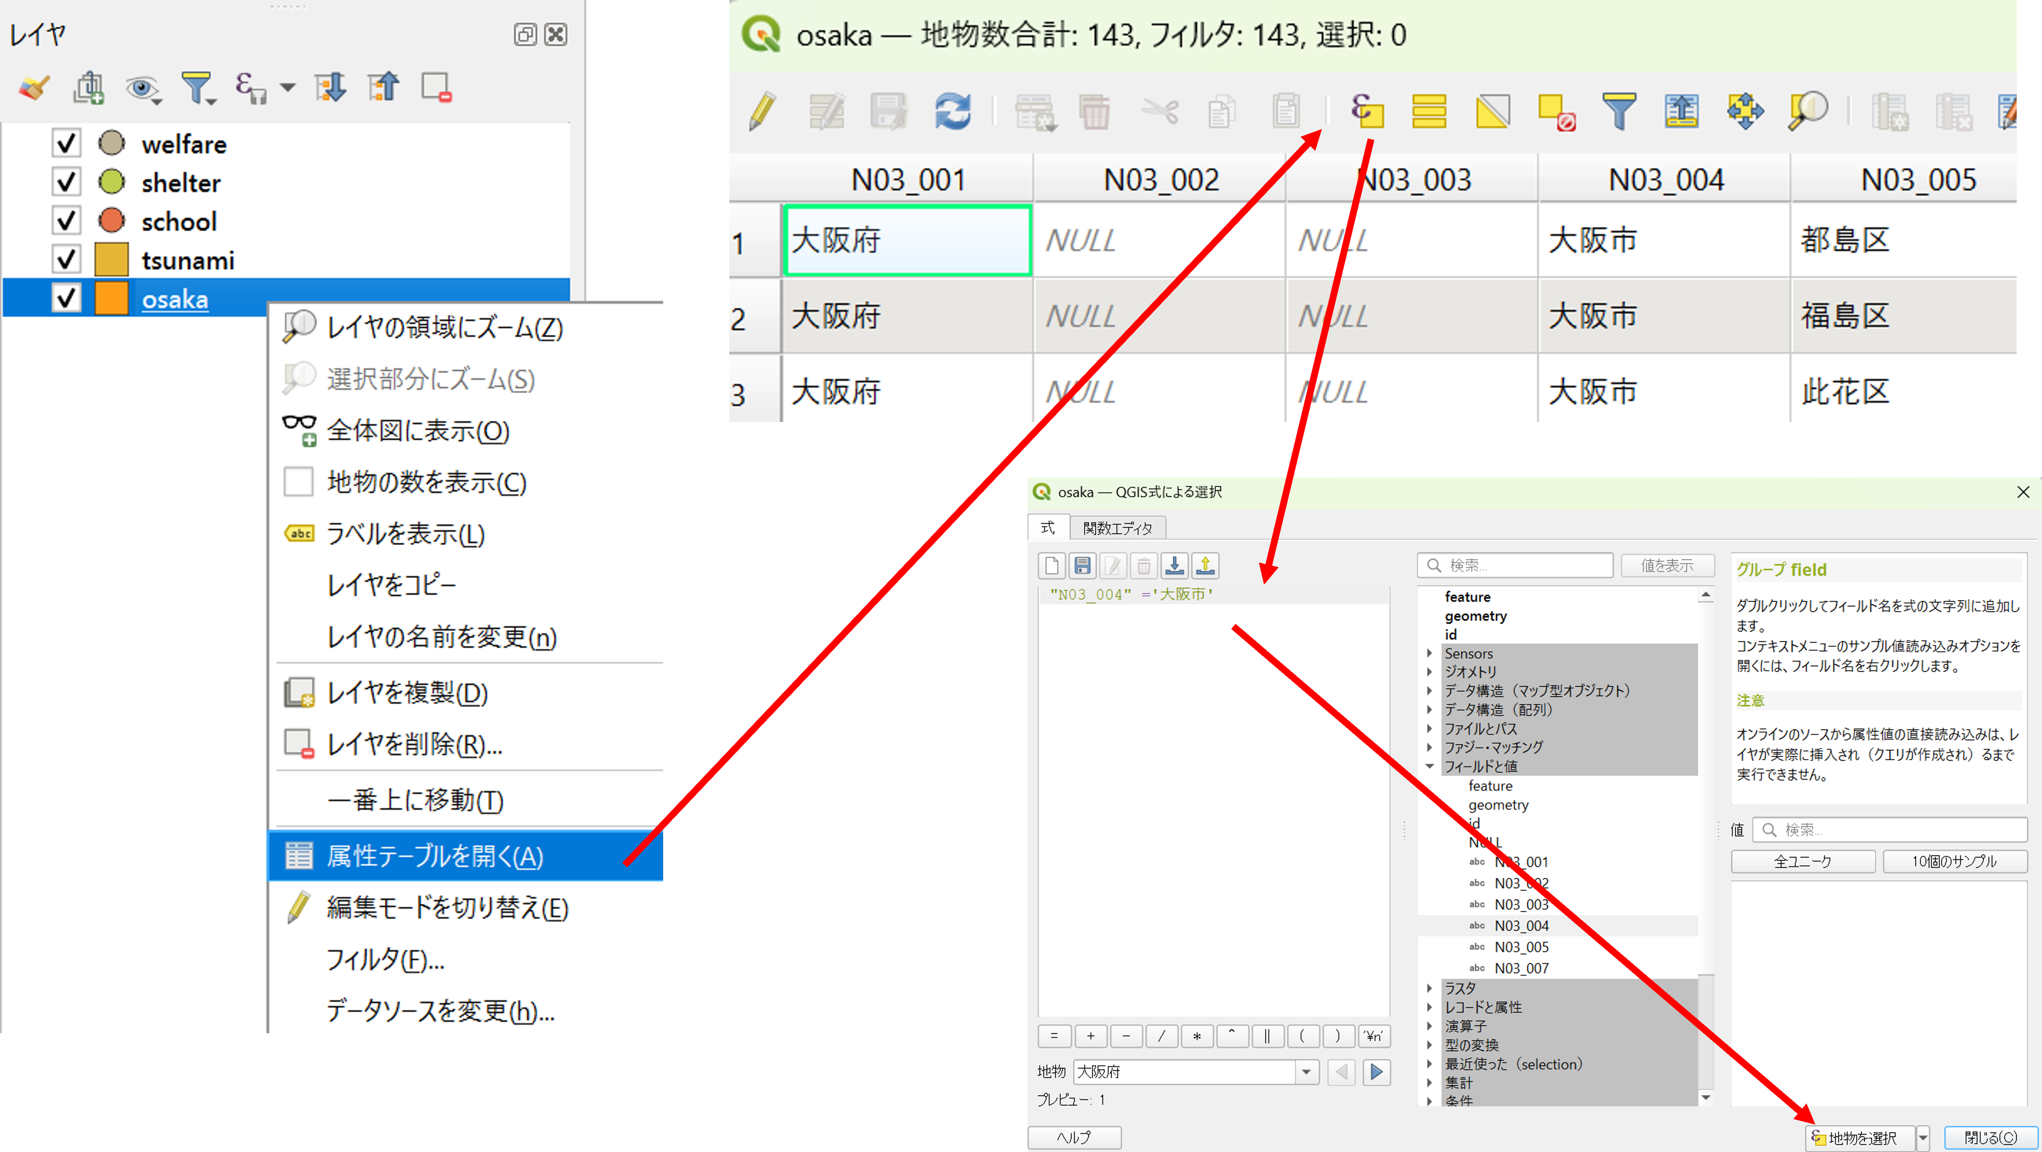Click the orange osaka layer color swatch

pos(111,299)
